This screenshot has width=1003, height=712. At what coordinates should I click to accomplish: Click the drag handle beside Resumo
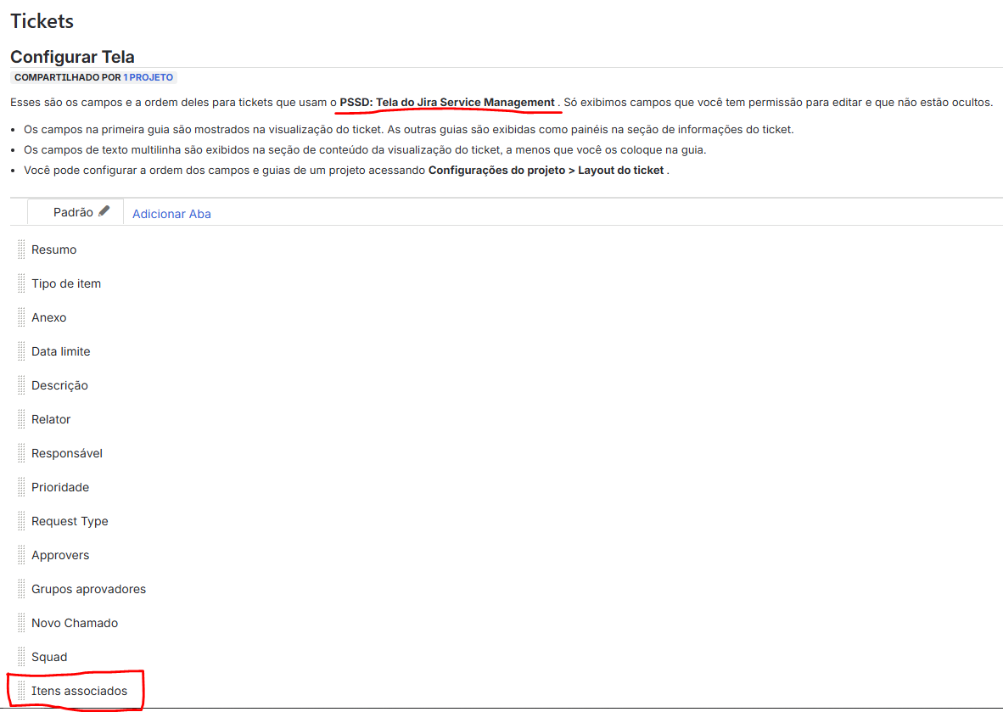click(x=21, y=249)
